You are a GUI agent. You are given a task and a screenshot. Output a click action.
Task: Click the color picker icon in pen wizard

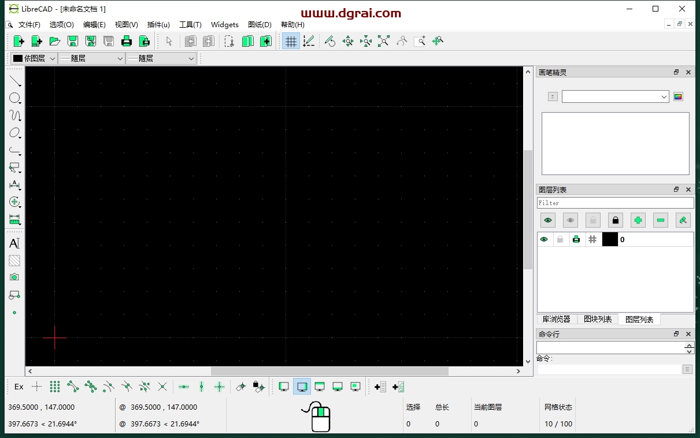[x=678, y=96]
